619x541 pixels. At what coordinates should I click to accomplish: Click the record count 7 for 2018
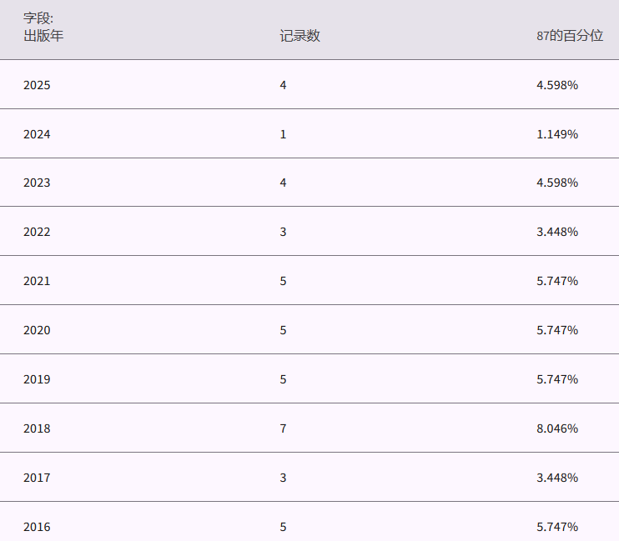(284, 428)
